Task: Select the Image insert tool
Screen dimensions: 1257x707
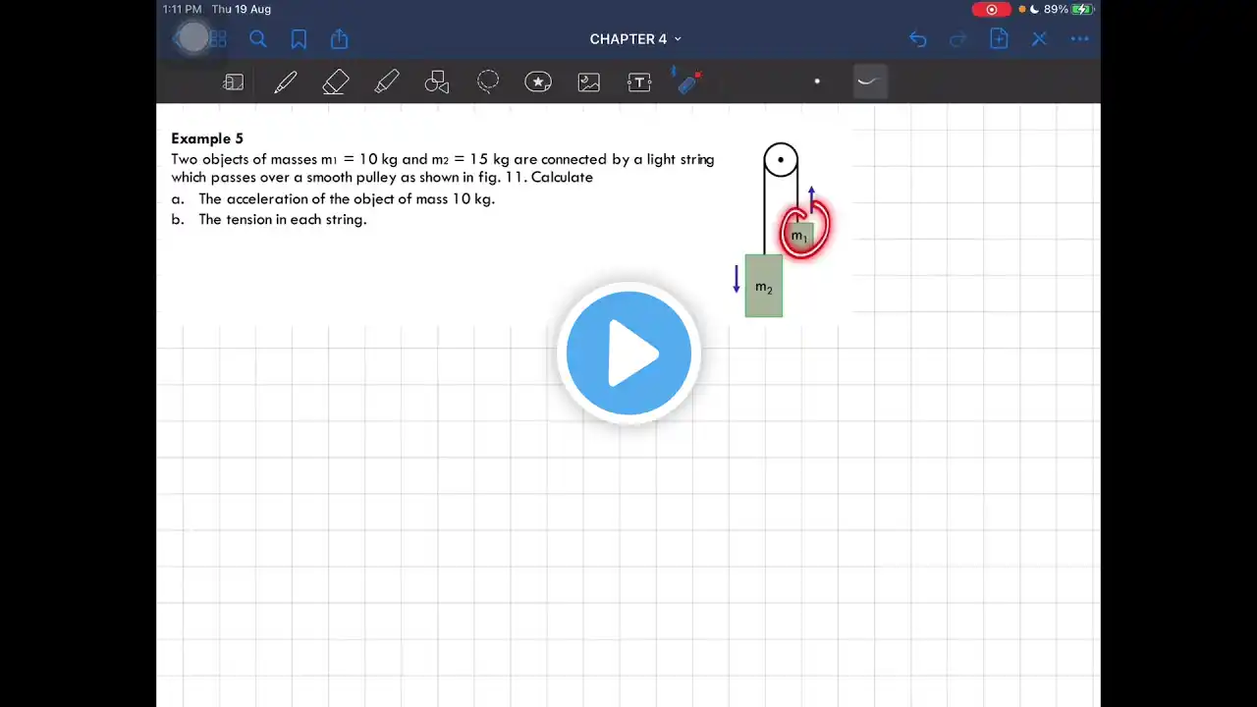Action: click(x=589, y=82)
